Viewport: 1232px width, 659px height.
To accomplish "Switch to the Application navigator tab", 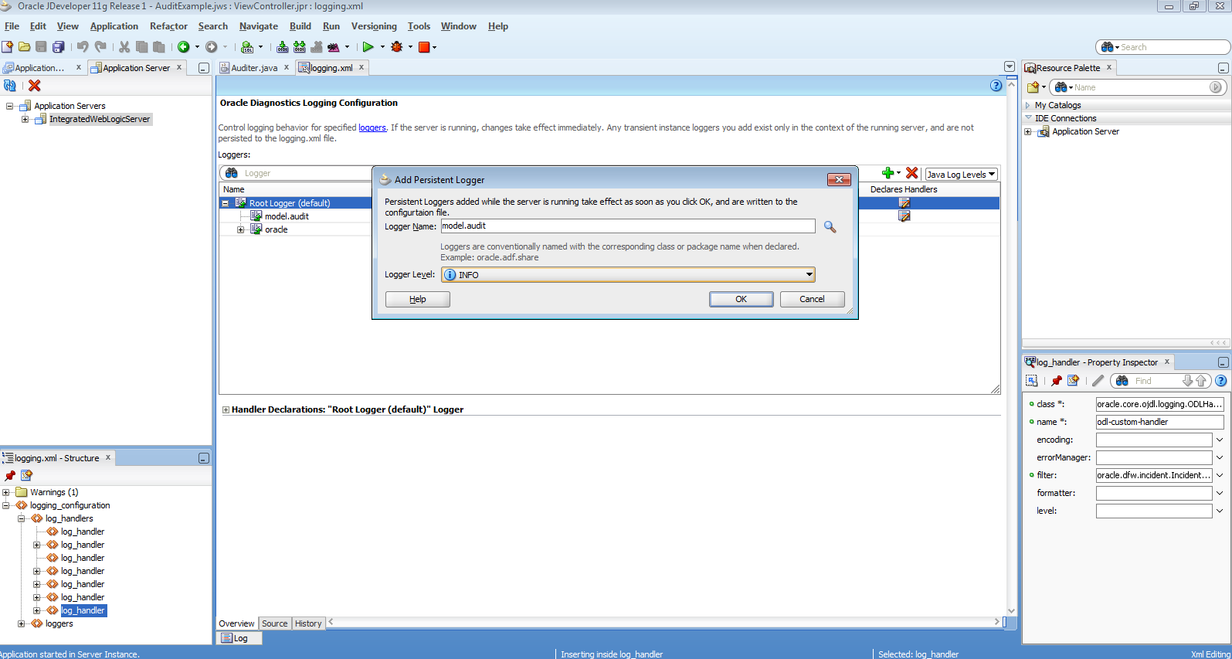I will [x=40, y=68].
